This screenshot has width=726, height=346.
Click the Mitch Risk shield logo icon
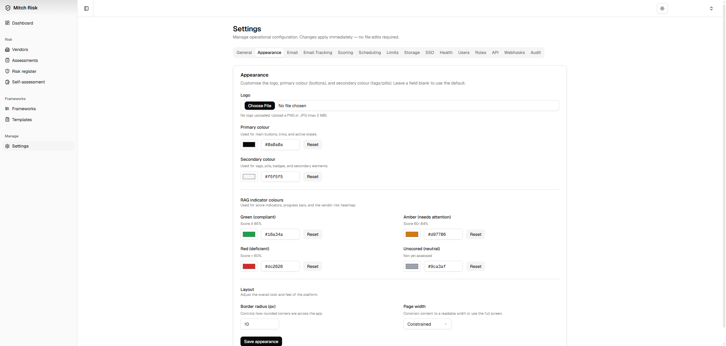pyautogui.click(x=8, y=8)
